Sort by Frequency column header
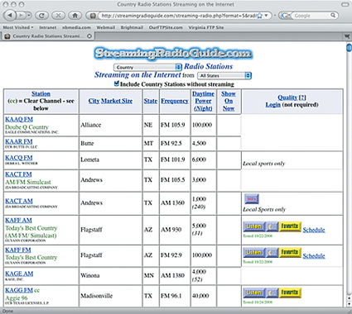 click(175, 101)
